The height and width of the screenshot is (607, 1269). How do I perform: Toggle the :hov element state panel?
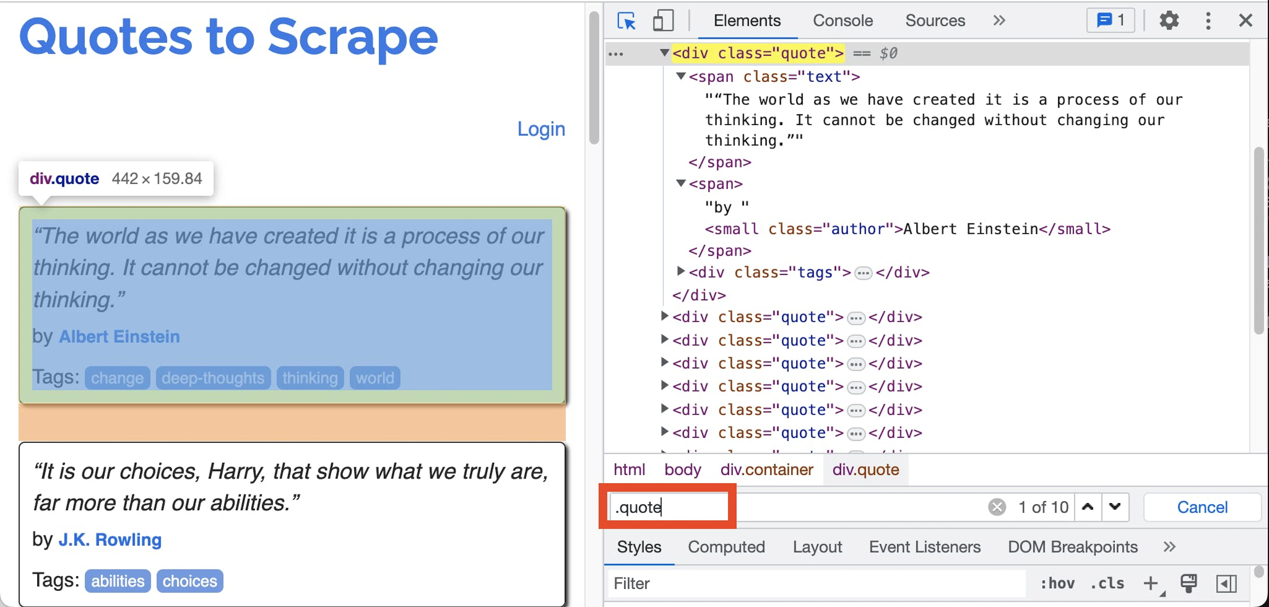click(1057, 584)
